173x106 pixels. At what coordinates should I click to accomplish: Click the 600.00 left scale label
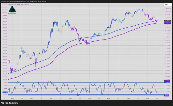point(5,45)
